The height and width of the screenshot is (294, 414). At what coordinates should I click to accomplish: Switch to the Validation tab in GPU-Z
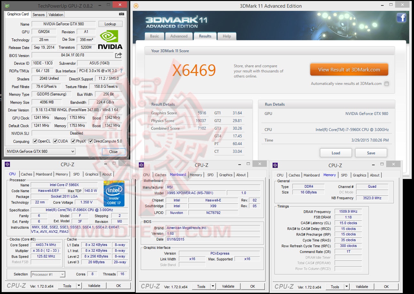[56, 14]
